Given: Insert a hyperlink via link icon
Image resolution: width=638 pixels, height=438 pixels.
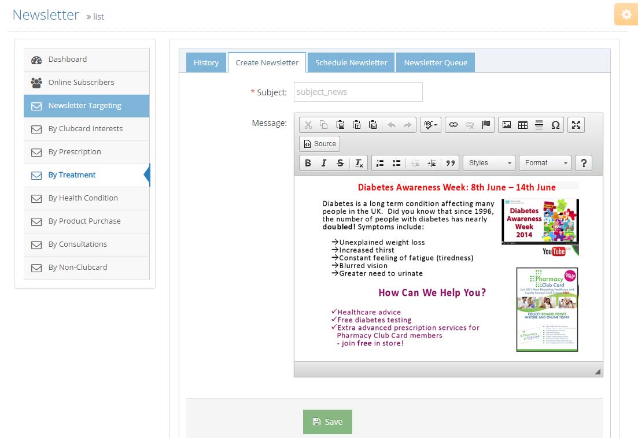Looking at the screenshot, I should pyautogui.click(x=453, y=125).
